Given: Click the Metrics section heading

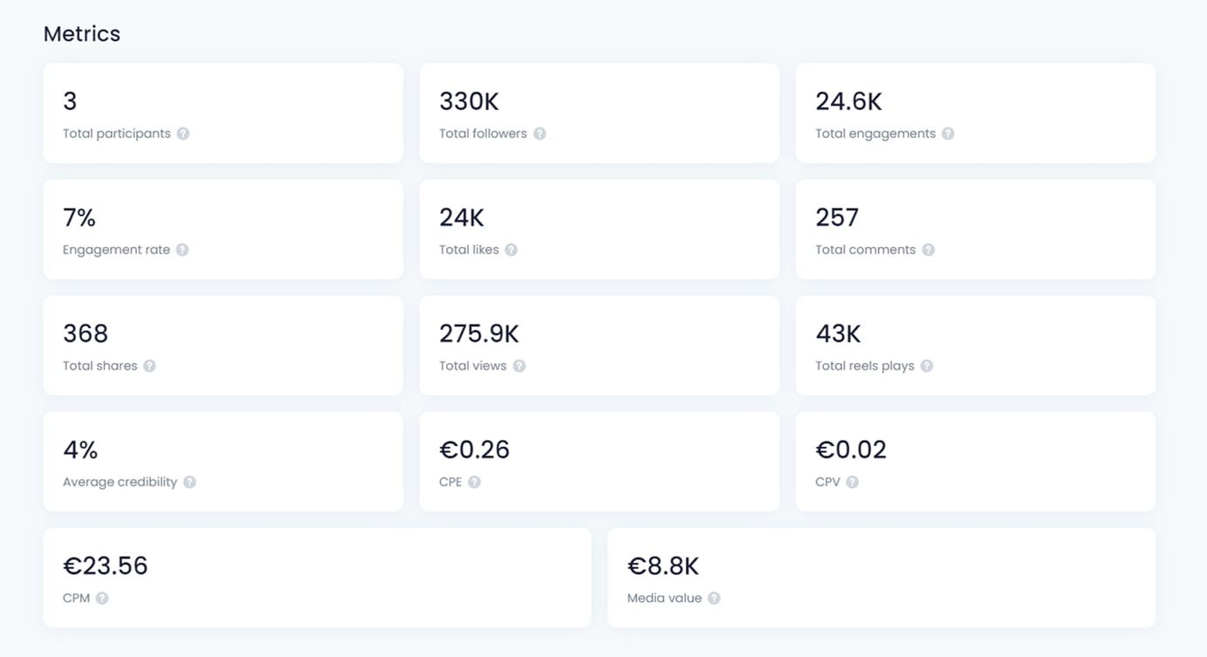Looking at the screenshot, I should tap(82, 34).
